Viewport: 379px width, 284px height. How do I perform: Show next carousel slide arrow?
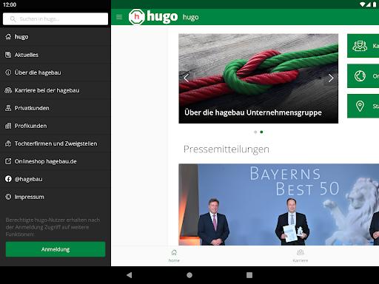coord(331,78)
